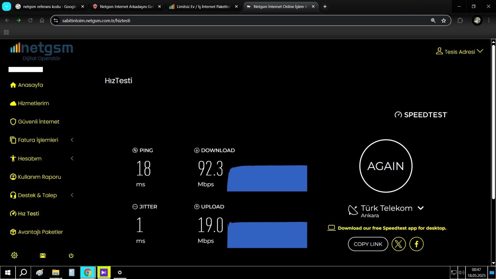The width and height of the screenshot is (496, 279).
Task: Open the browser apps grid icon
Action: (x=6, y=32)
